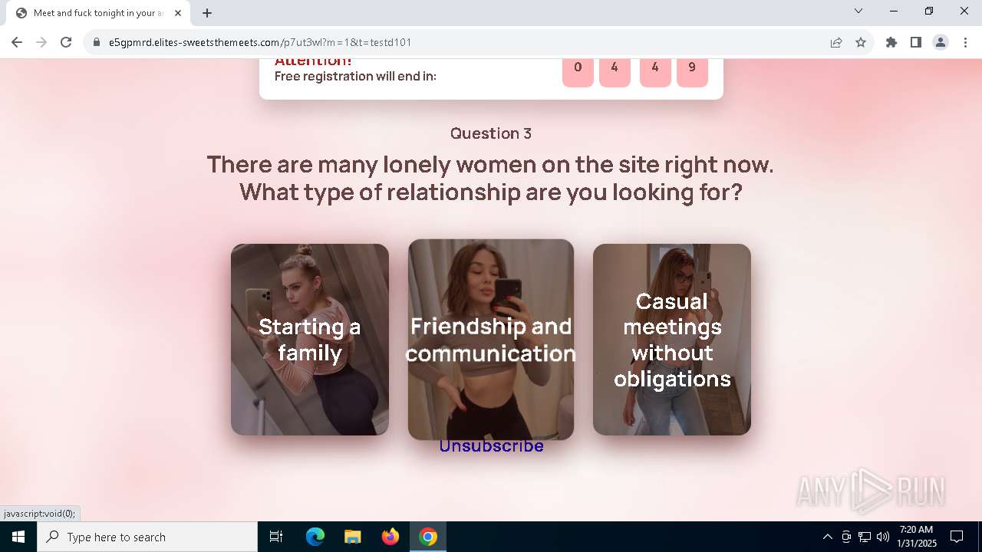
Task: Choose the 'Friendship and communication' card
Action: point(491,340)
